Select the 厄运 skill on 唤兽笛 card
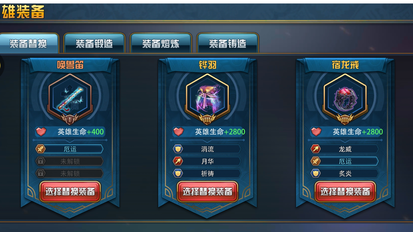This screenshot has width=413, height=232. [69, 149]
